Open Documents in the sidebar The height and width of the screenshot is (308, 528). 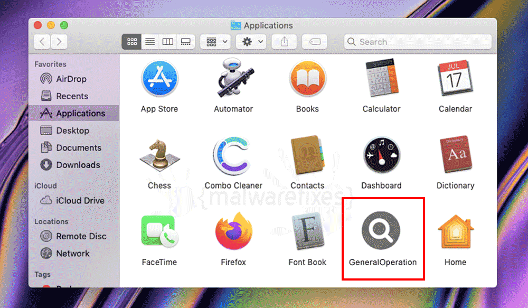pyautogui.click(x=74, y=147)
